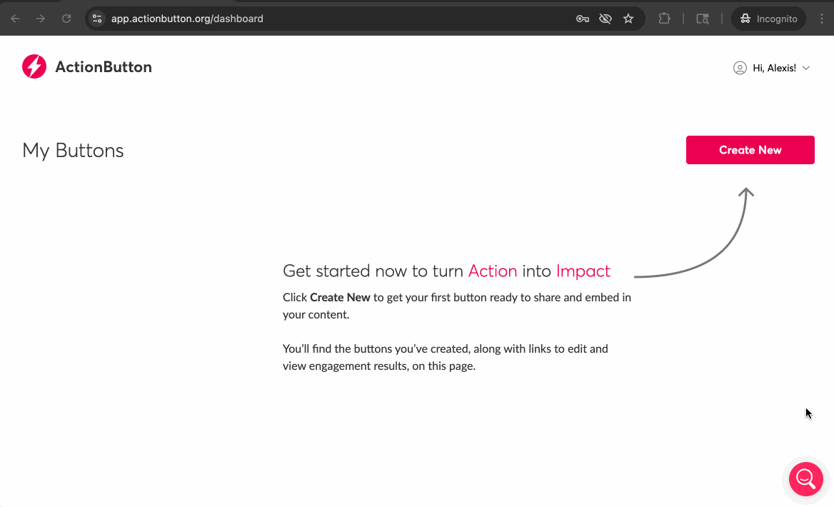This screenshot has height=507, width=834.
Task: Expand the account menu chevron
Action: [806, 68]
